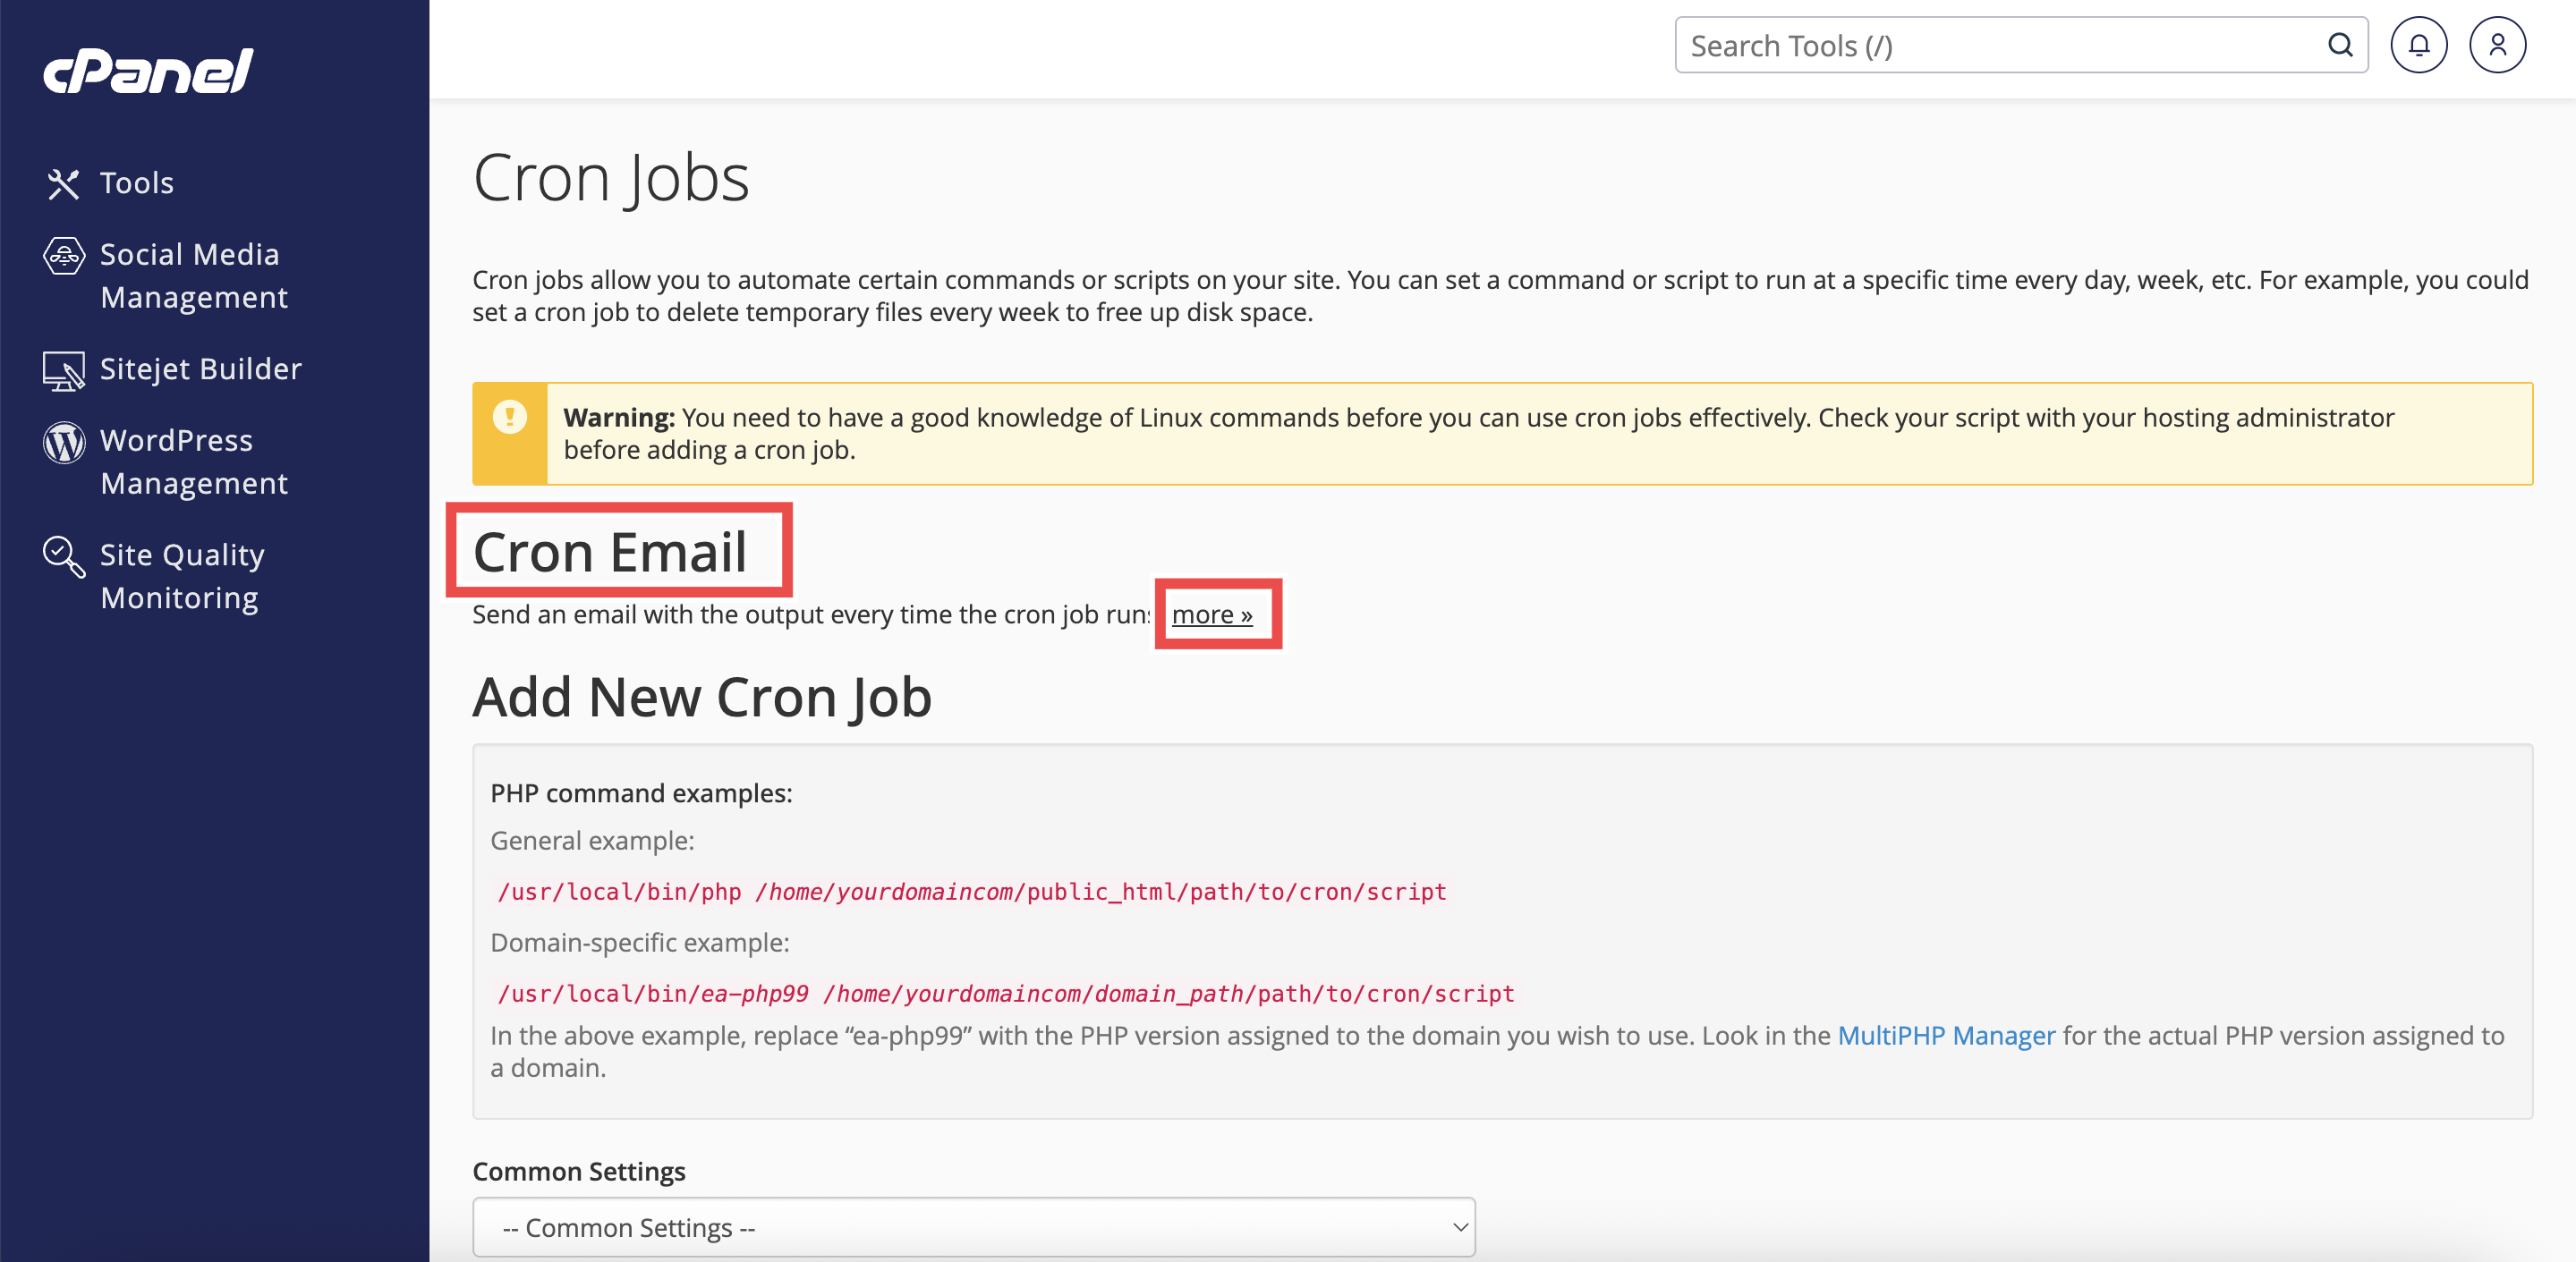This screenshot has height=1262, width=2576.
Task: Click the cPanel logo
Action: point(148,72)
